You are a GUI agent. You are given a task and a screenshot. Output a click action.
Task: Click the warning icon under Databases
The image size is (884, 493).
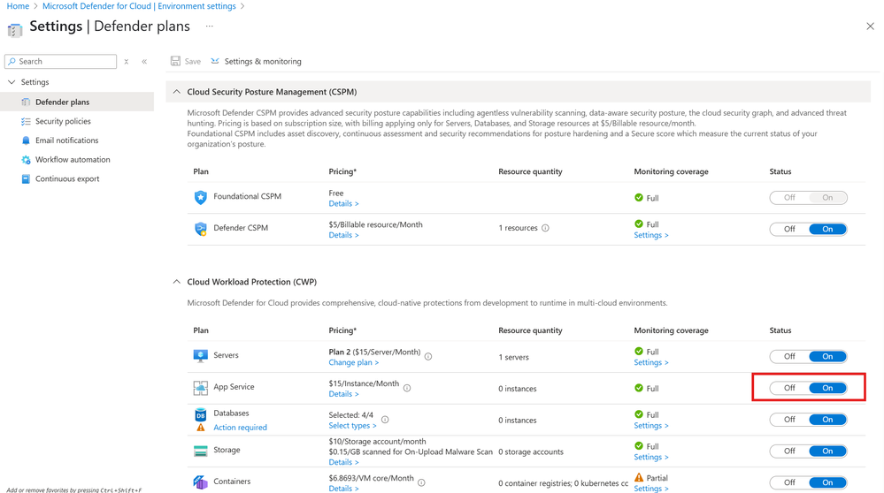(x=200, y=427)
